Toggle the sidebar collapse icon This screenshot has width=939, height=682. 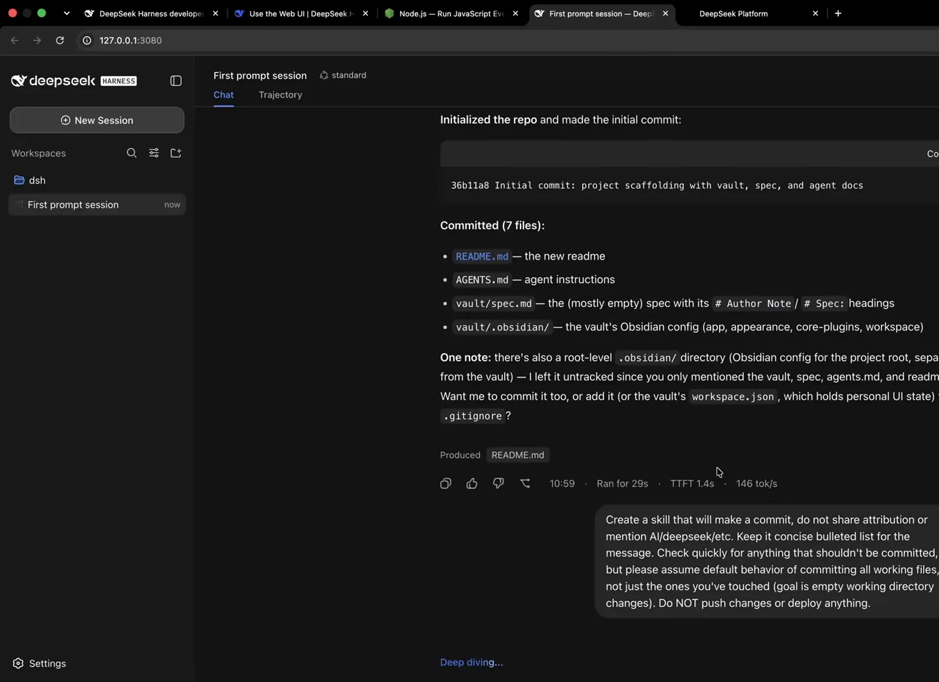point(175,81)
